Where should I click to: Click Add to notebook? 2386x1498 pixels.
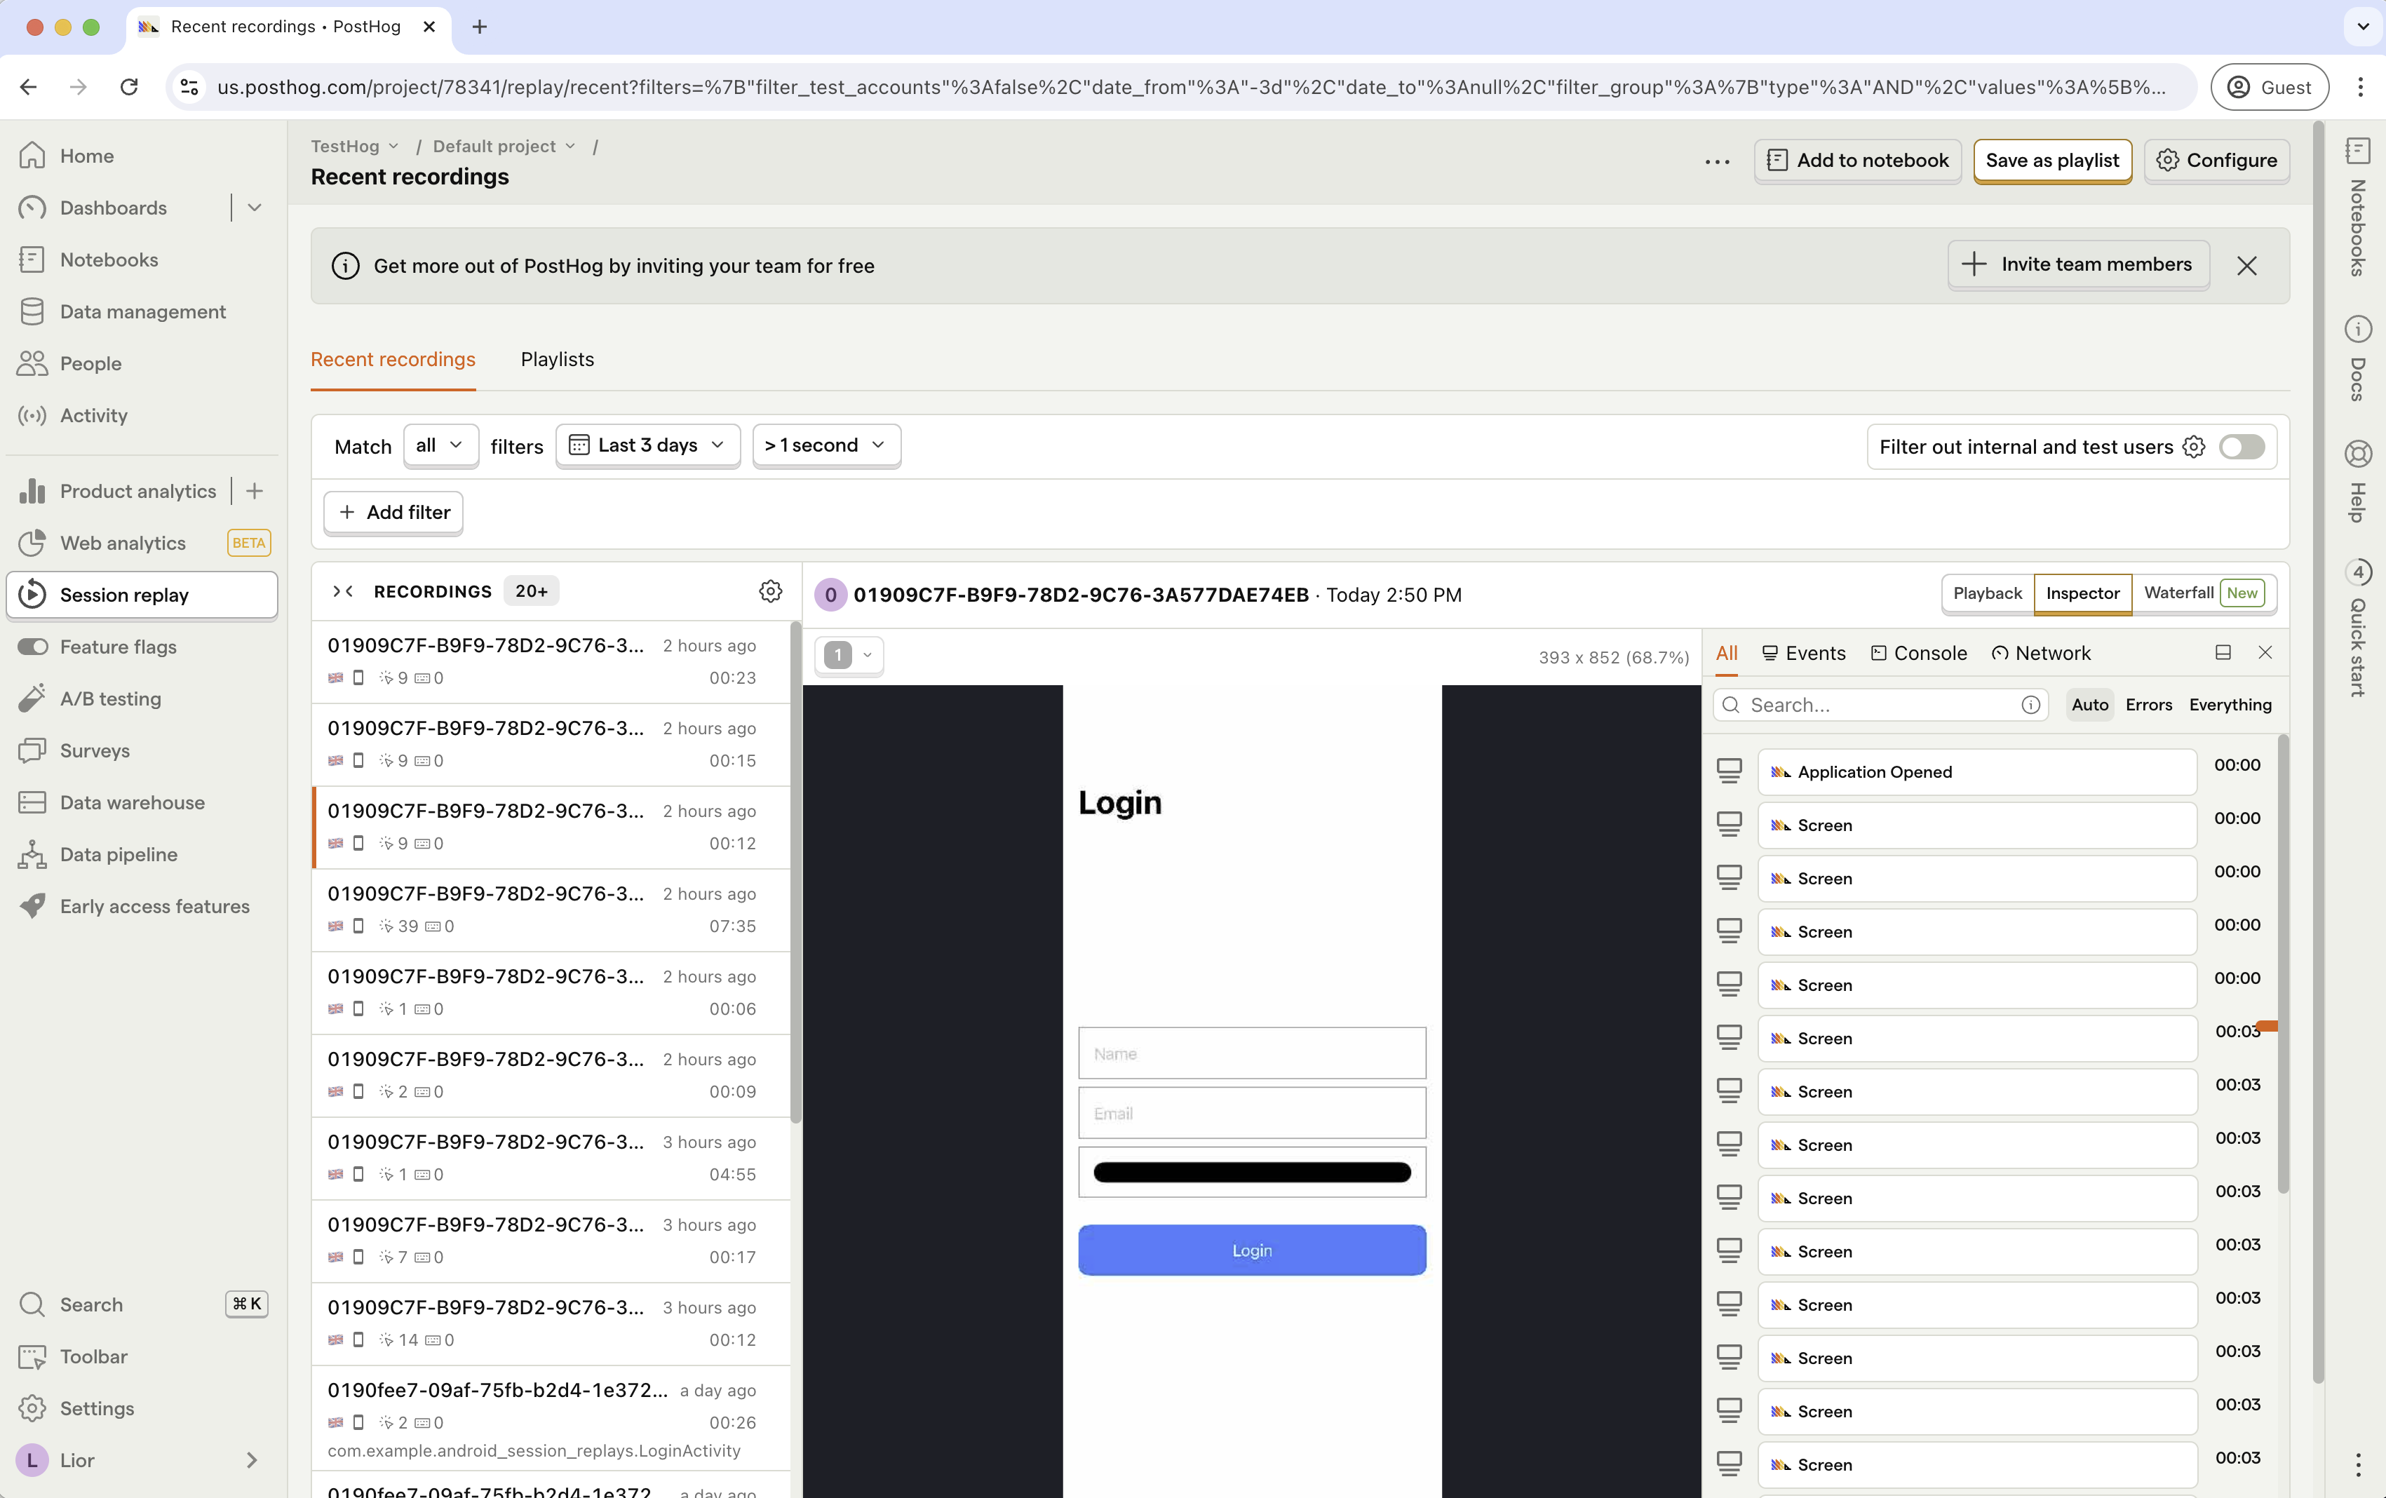(x=1857, y=161)
